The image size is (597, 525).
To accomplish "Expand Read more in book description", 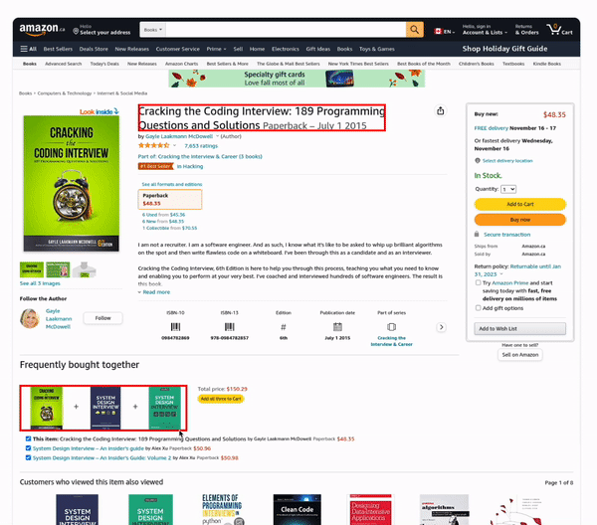I will 154,292.
